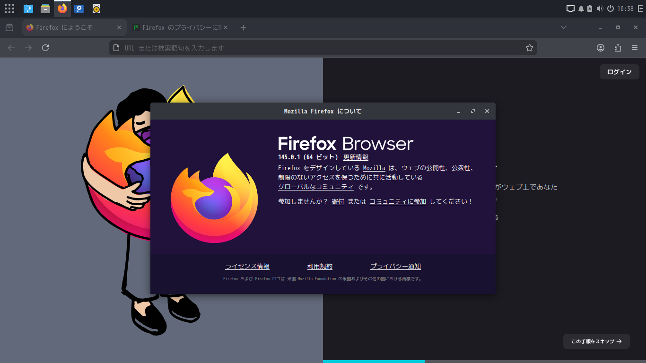Open the 利用規約 link
Screen dimensions: 646x363
[320, 267]
